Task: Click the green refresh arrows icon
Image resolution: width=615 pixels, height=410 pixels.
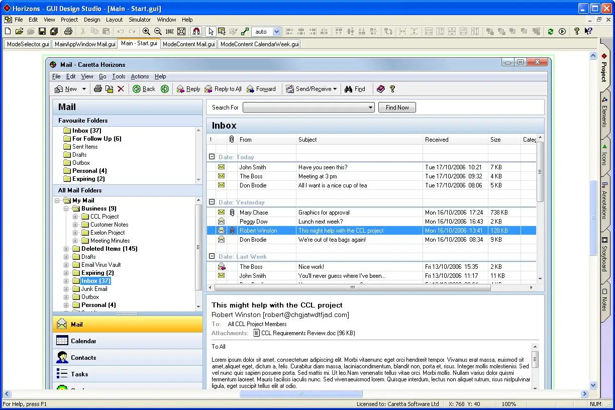Action: (x=551, y=32)
